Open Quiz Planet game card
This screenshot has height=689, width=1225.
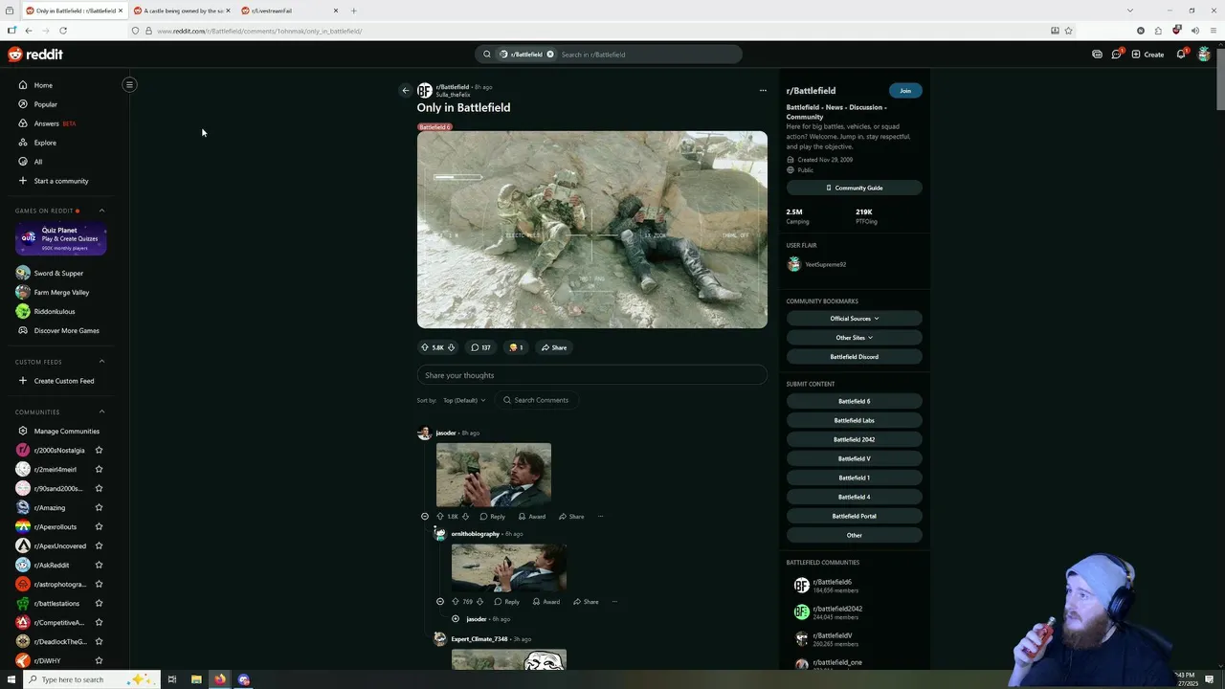click(60, 238)
